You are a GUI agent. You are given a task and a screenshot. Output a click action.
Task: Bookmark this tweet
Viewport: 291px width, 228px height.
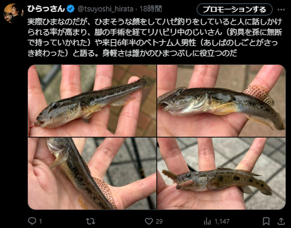[266, 221]
